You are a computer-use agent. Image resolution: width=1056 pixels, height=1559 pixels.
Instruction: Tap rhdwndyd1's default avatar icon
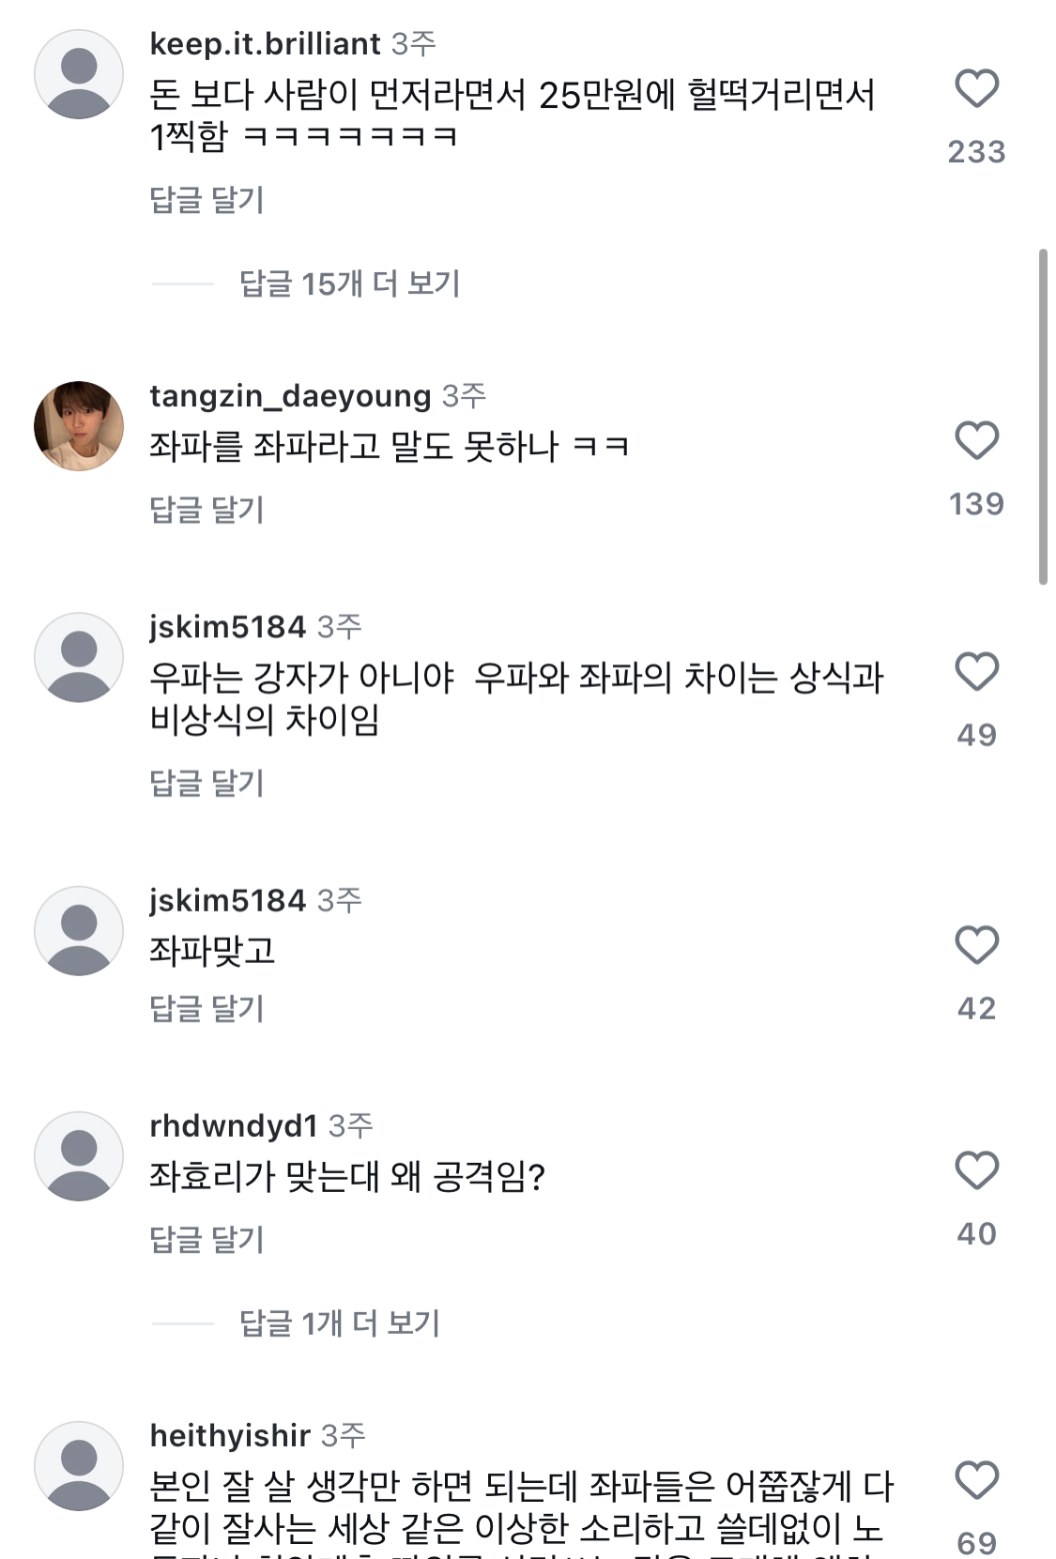79,1156
